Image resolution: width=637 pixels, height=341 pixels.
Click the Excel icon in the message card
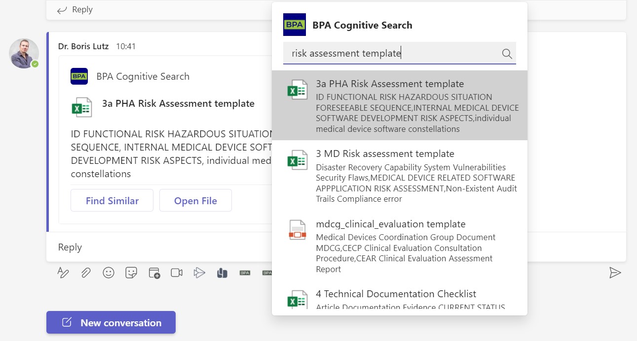tap(82, 107)
